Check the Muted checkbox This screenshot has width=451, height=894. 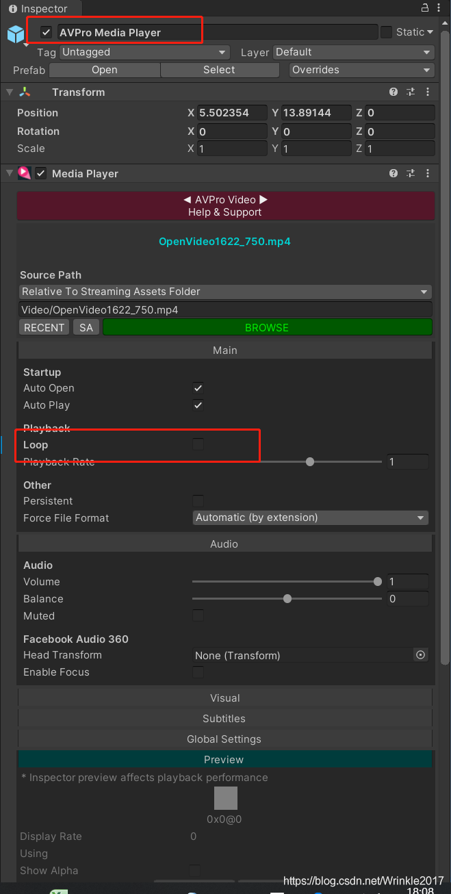198,616
